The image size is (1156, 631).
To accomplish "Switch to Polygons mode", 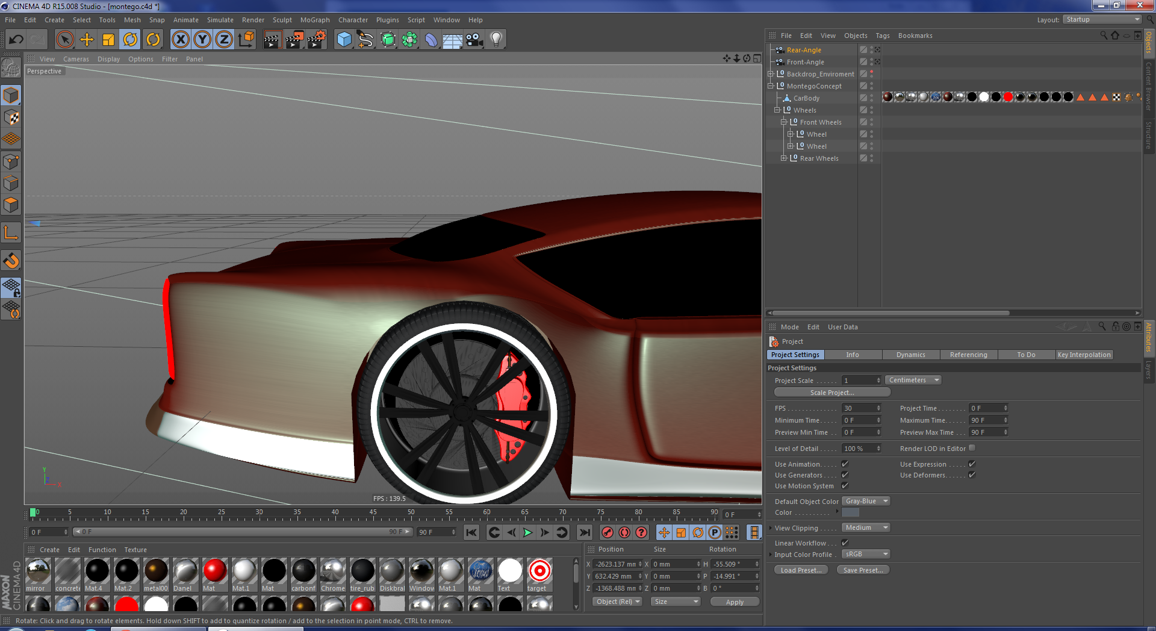I will [x=11, y=205].
